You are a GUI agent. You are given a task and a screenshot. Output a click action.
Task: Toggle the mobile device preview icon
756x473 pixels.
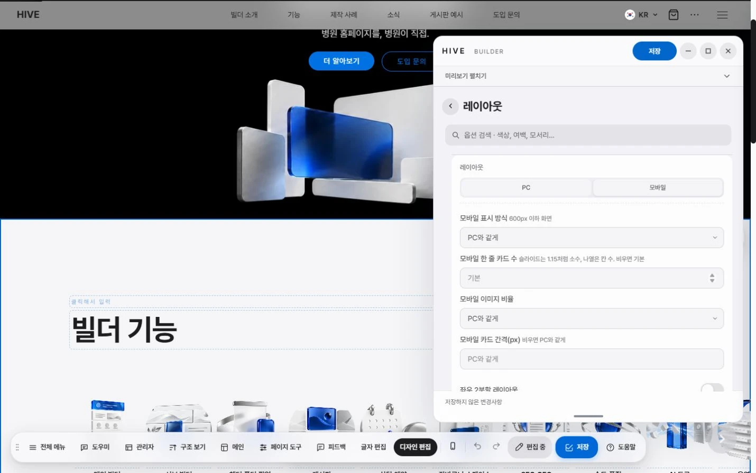[x=453, y=447]
